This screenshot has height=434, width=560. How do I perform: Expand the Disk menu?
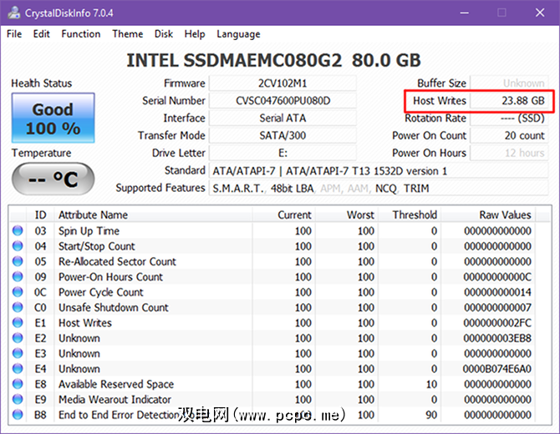[164, 34]
